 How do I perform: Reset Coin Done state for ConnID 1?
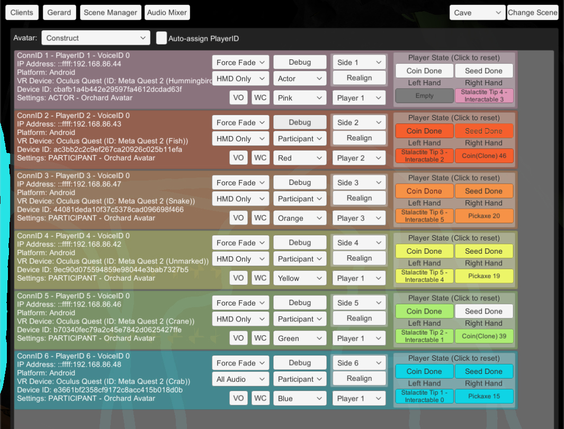pos(424,71)
